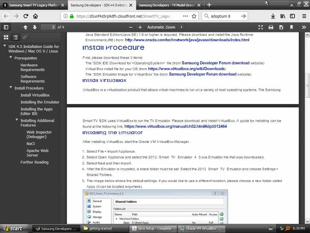Jump to NaCl outline entry
The image size is (310, 233).
click(31, 144)
